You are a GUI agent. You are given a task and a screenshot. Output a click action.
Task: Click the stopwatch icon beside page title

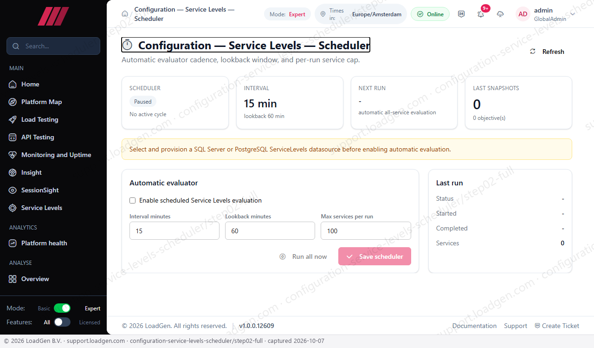click(128, 45)
